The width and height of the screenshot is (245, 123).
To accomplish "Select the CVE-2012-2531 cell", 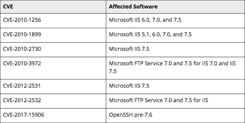I will click(x=53, y=87).
